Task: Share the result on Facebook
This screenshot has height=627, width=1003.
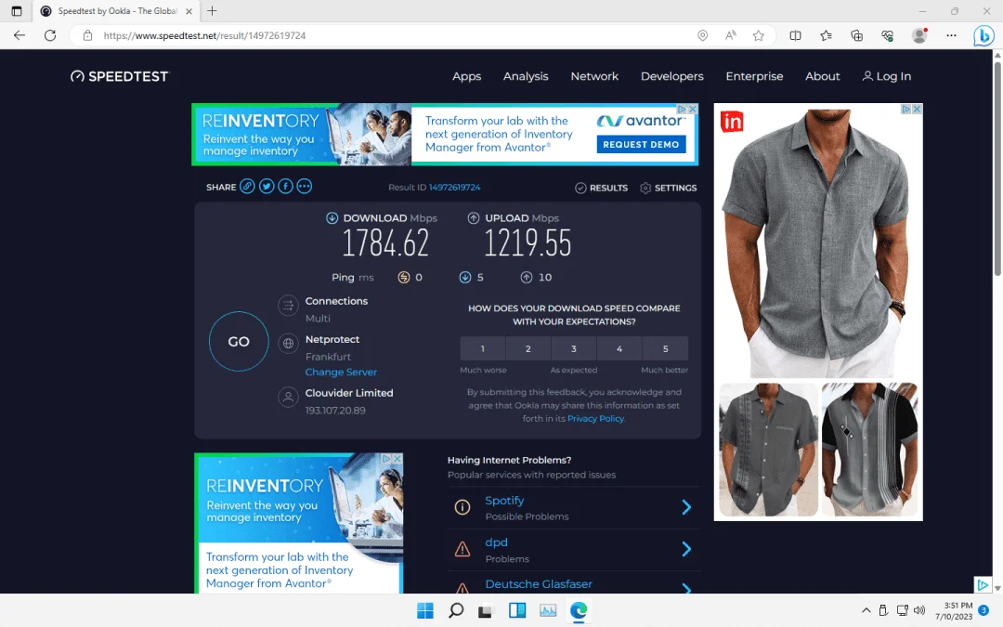Action: pyautogui.click(x=285, y=186)
